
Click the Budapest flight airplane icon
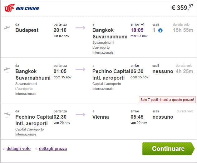pos(7,28)
